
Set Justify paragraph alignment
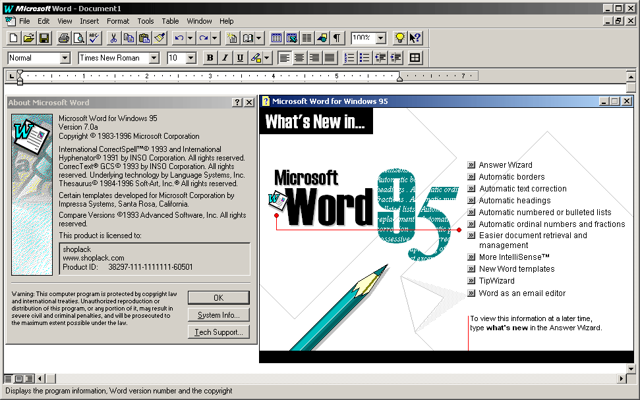tap(330, 58)
